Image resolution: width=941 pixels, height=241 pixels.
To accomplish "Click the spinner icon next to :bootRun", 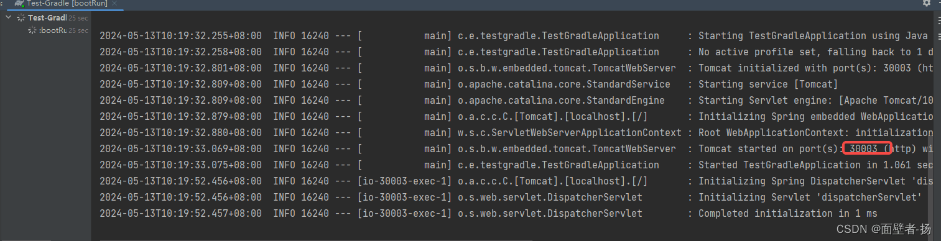I will coord(32,30).
